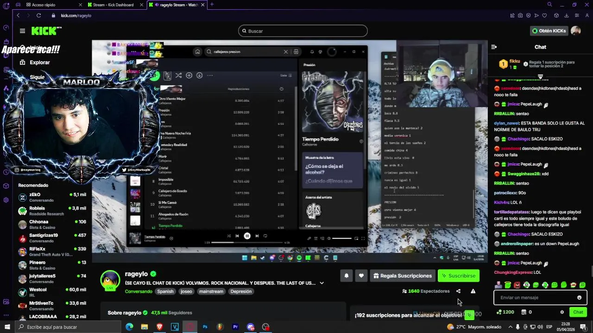
Task: Open the Windows Start menu
Action: click(7, 327)
